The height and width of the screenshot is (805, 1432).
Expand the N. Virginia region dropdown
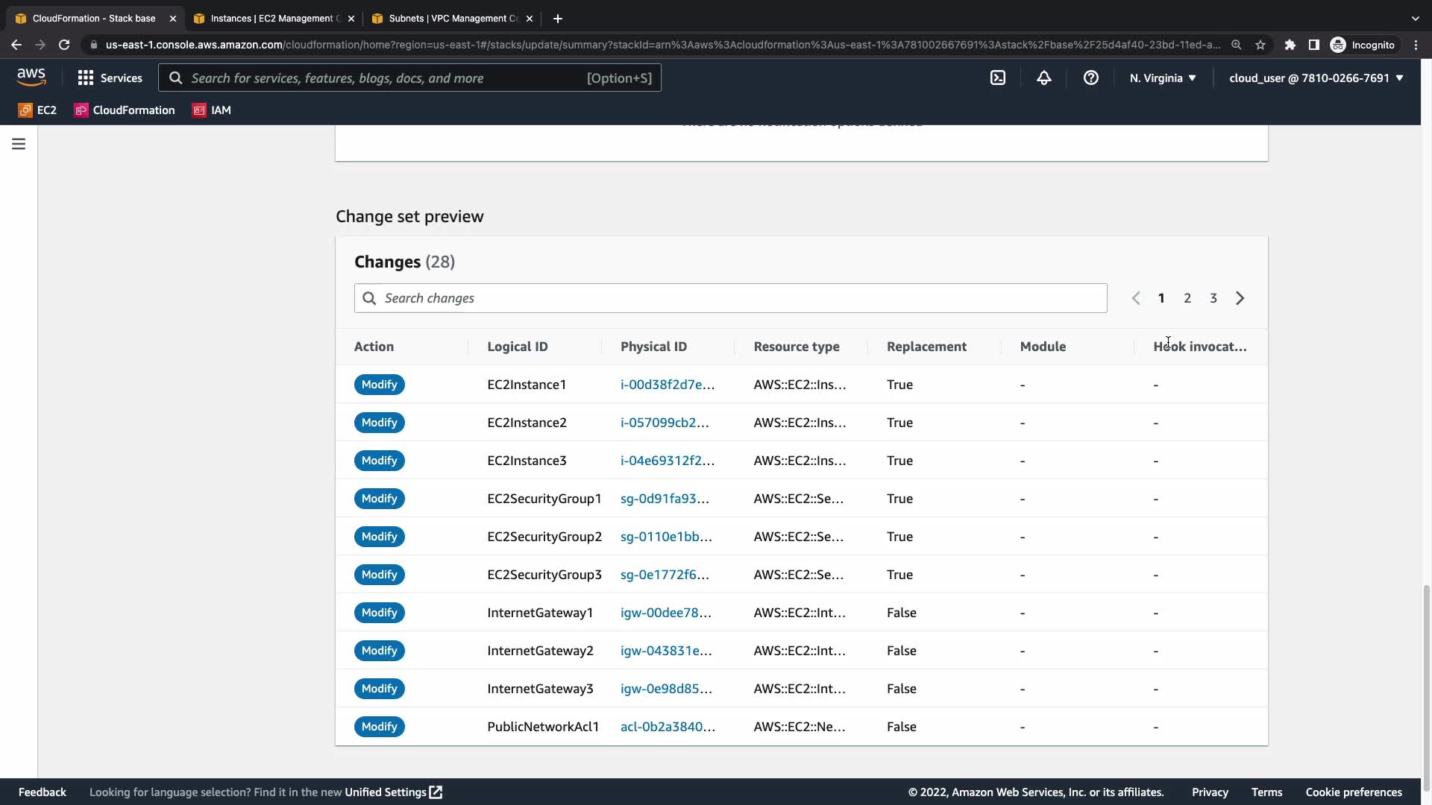tap(1163, 78)
